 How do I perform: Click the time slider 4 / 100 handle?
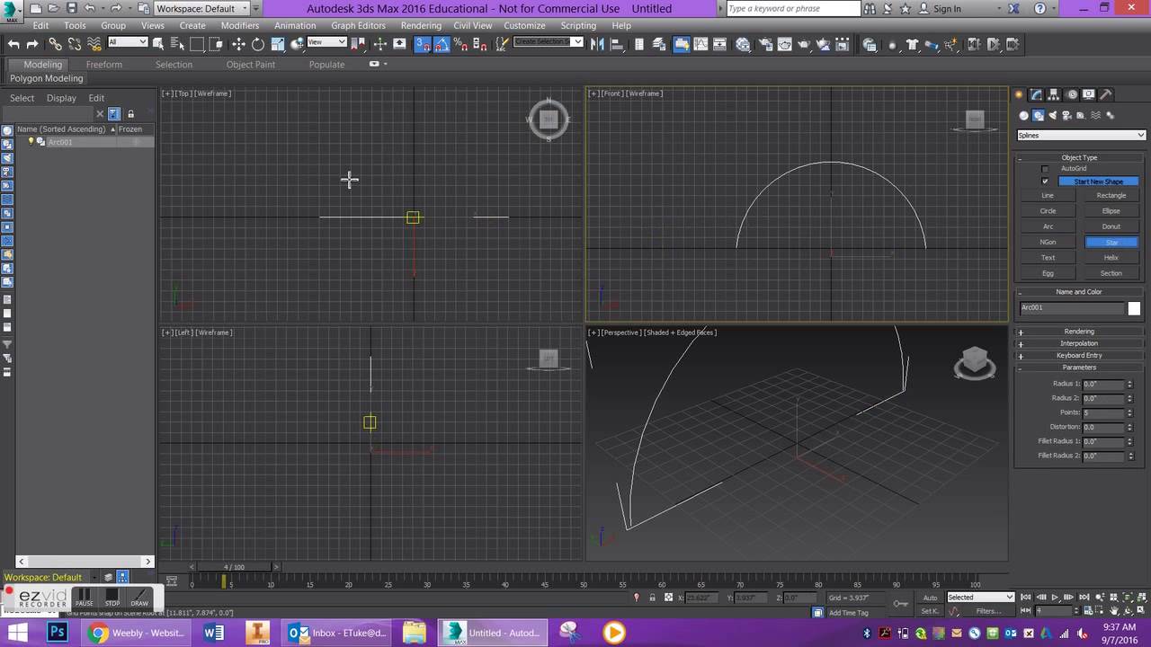pos(234,567)
